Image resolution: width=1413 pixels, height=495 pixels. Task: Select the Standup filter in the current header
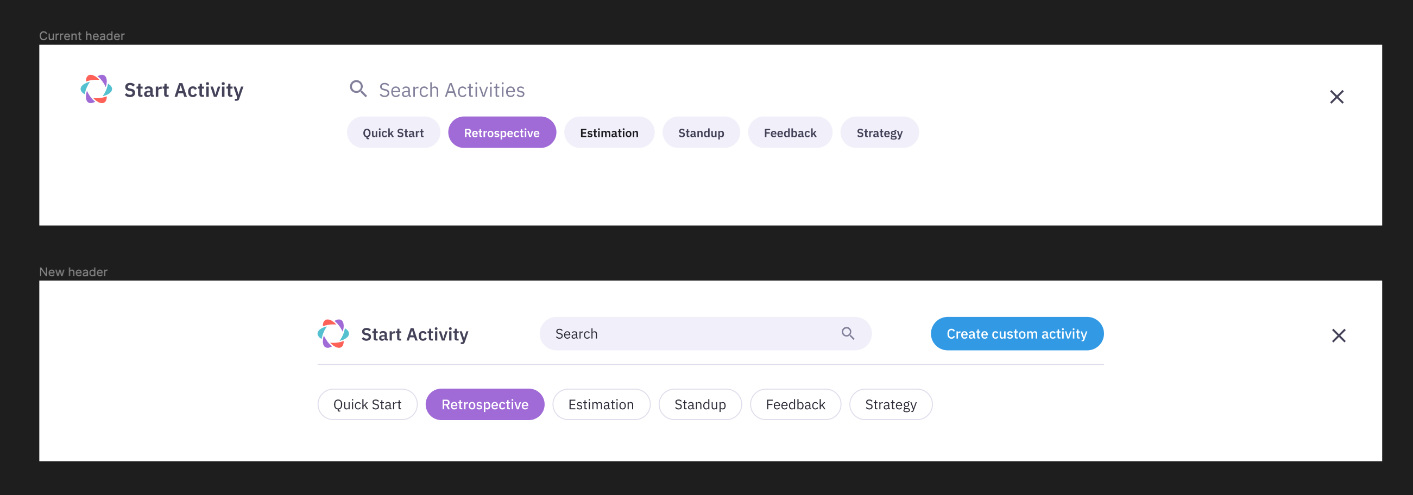(x=701, y=132)
